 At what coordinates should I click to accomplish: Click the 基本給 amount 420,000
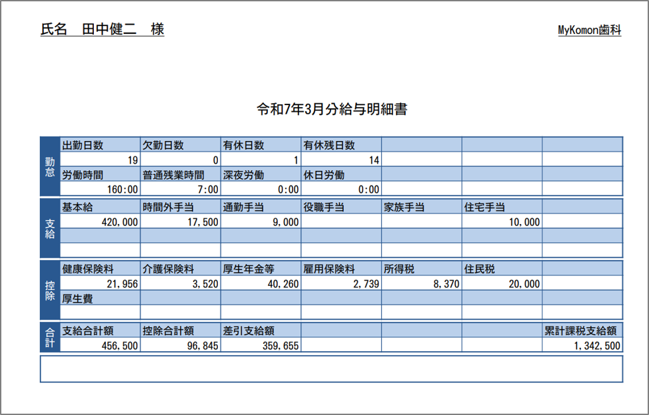tap(120, 223)
